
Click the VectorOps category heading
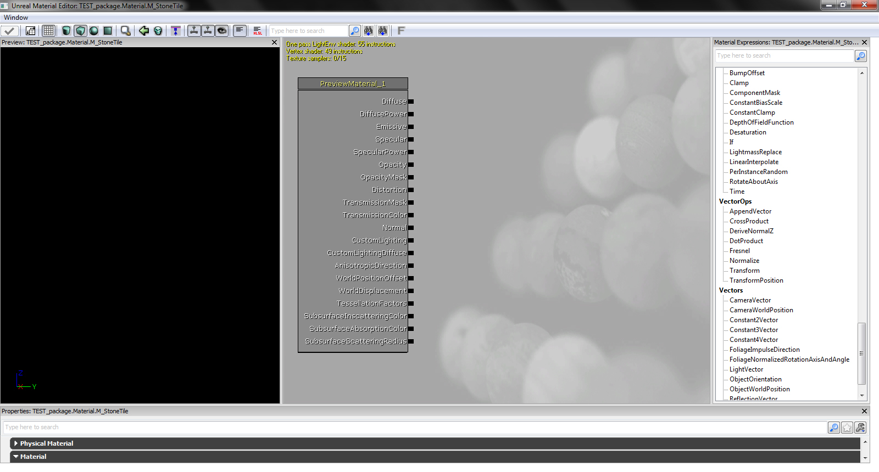click(x=735, y=201)
